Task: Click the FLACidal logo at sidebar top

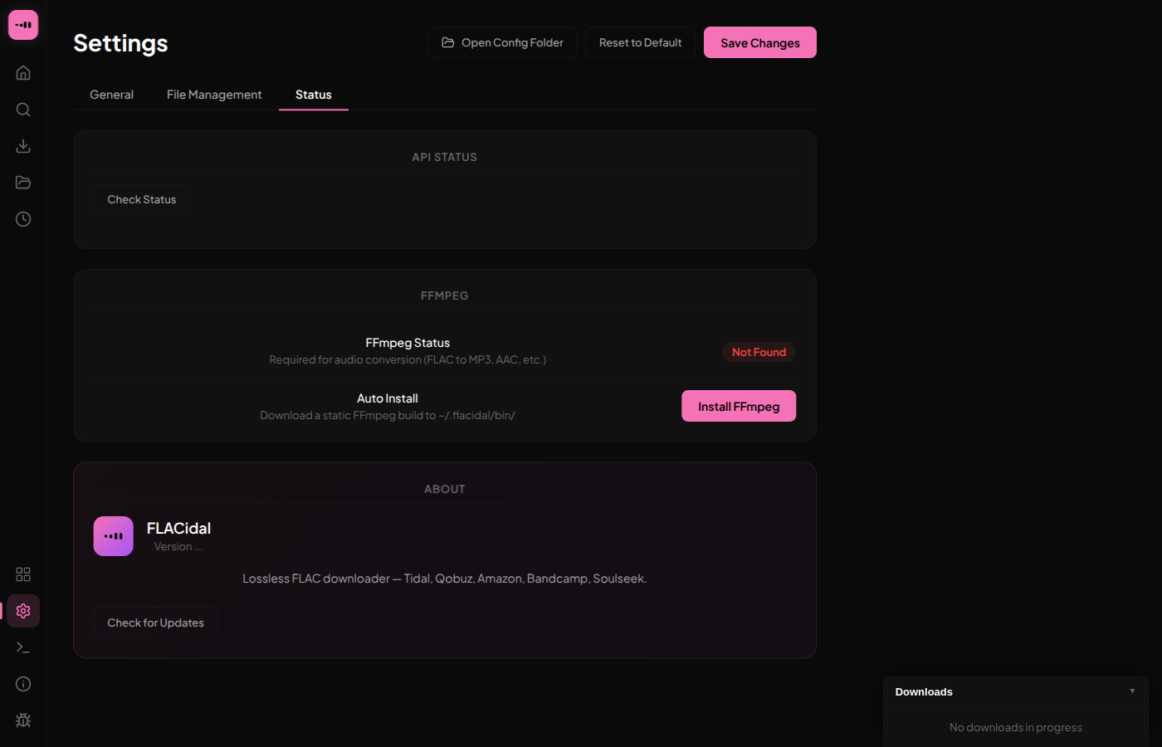Action: click(23, 25)
